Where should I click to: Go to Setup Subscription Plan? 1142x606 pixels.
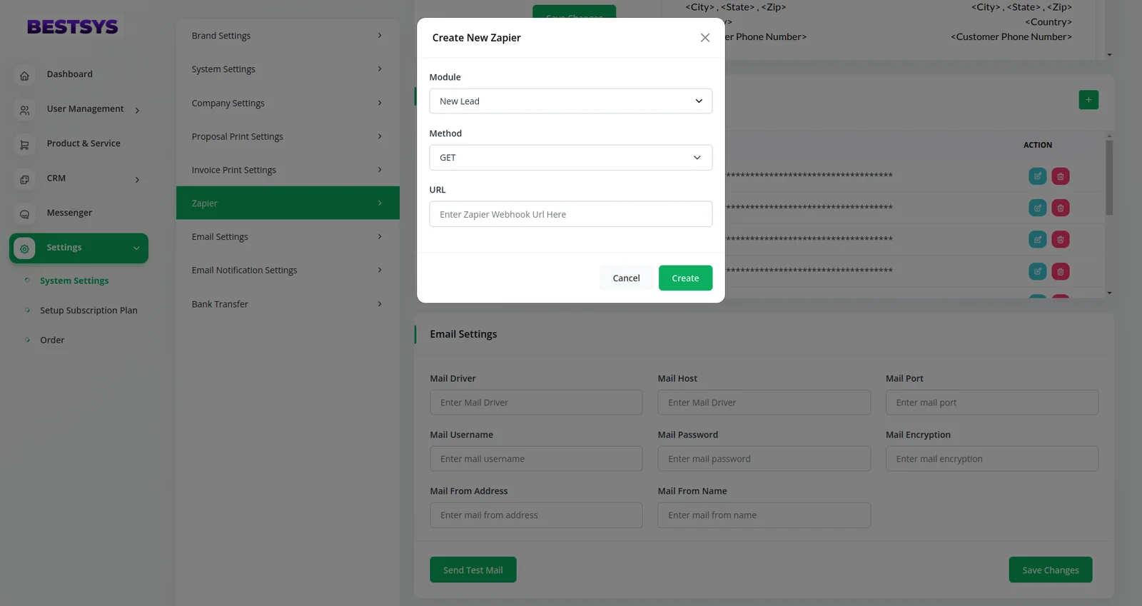coord(89,310)
